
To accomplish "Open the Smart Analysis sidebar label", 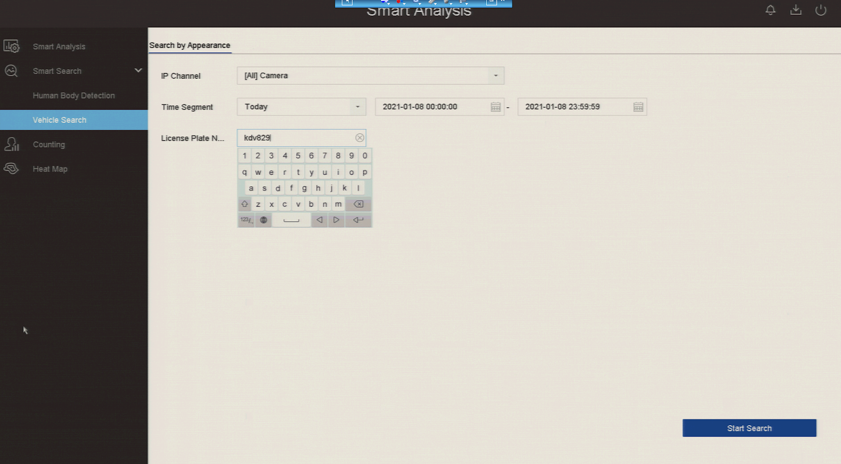I will (x=59, y=47).
